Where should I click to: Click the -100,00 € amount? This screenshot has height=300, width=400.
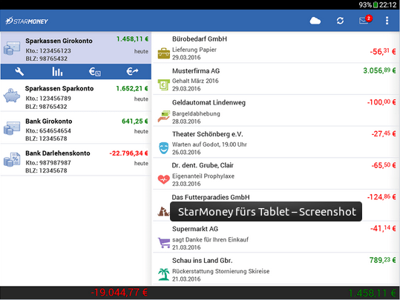381,102
